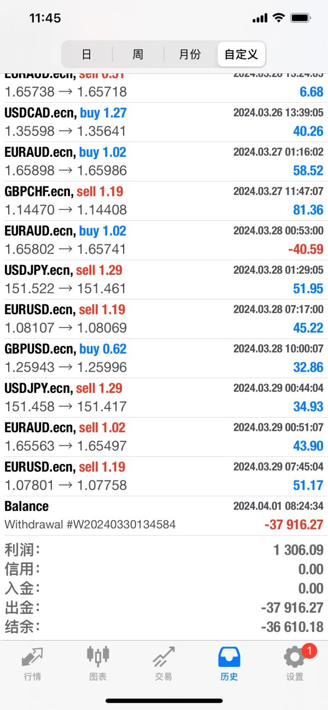Switch to the 日 day period tab
Image resolution: width=328 pixels, height=710 pixels.
[x=86, y=55]
